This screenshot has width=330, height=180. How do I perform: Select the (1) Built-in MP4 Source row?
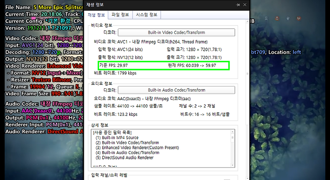tap(117, 137)
